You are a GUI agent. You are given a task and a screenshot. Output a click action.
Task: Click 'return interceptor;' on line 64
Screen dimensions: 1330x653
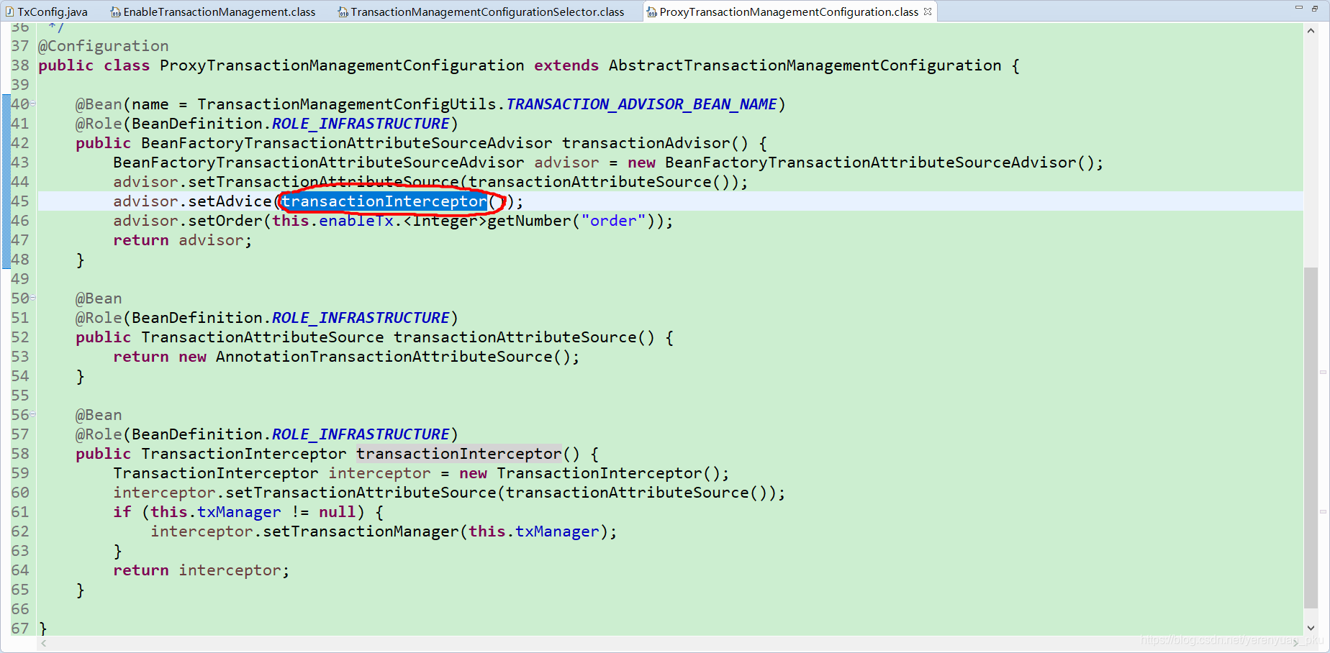click(x=202, y=570)
